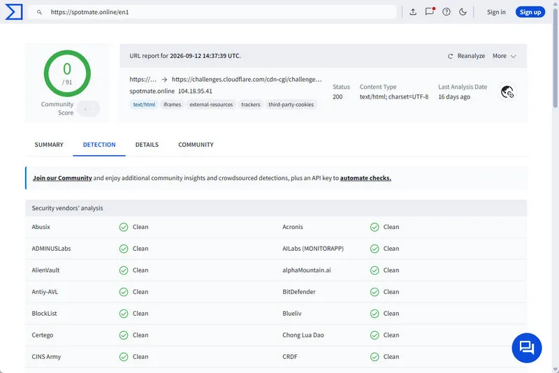
Task: Click the Chong Lua Dao vendor name
Action: point(303,335)
